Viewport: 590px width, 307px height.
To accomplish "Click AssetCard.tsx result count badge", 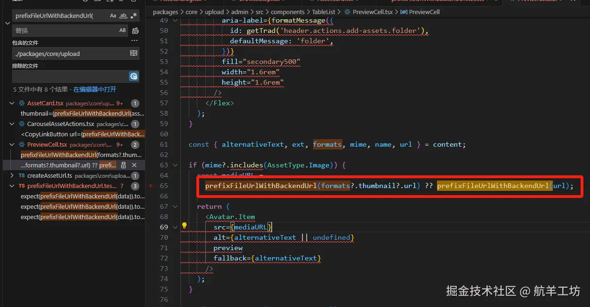I will 135,103.
